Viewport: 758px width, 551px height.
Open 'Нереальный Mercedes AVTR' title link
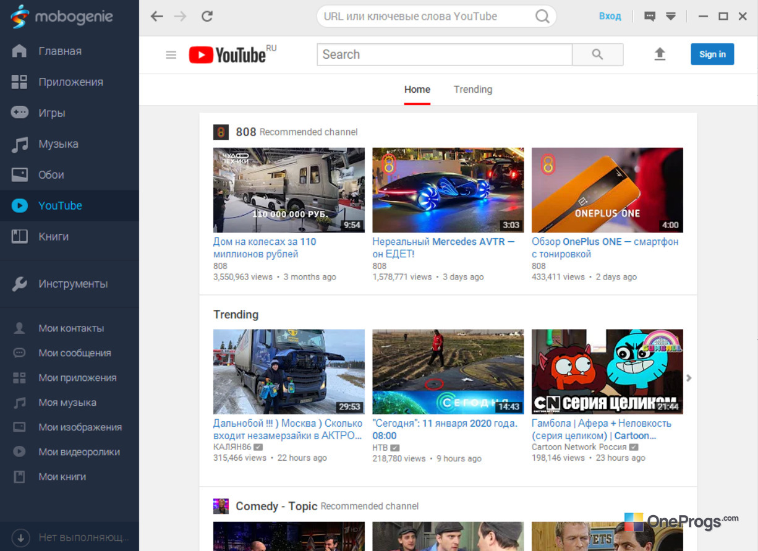coord(443,248)
